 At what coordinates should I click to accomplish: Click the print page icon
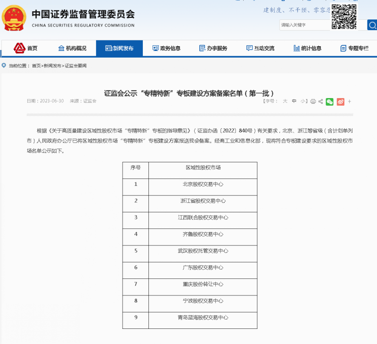[313, 101]
